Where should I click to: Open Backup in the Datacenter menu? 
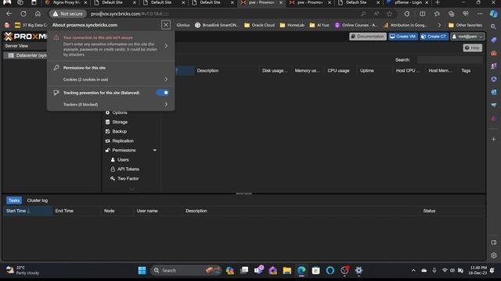(x=120, y=131)
